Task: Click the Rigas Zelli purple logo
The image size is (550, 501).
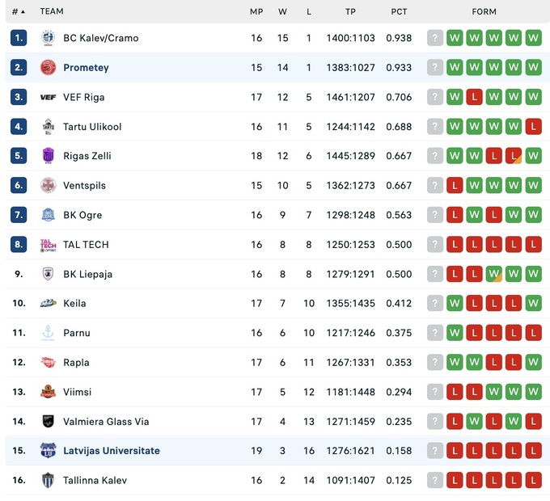Action: 48,156
